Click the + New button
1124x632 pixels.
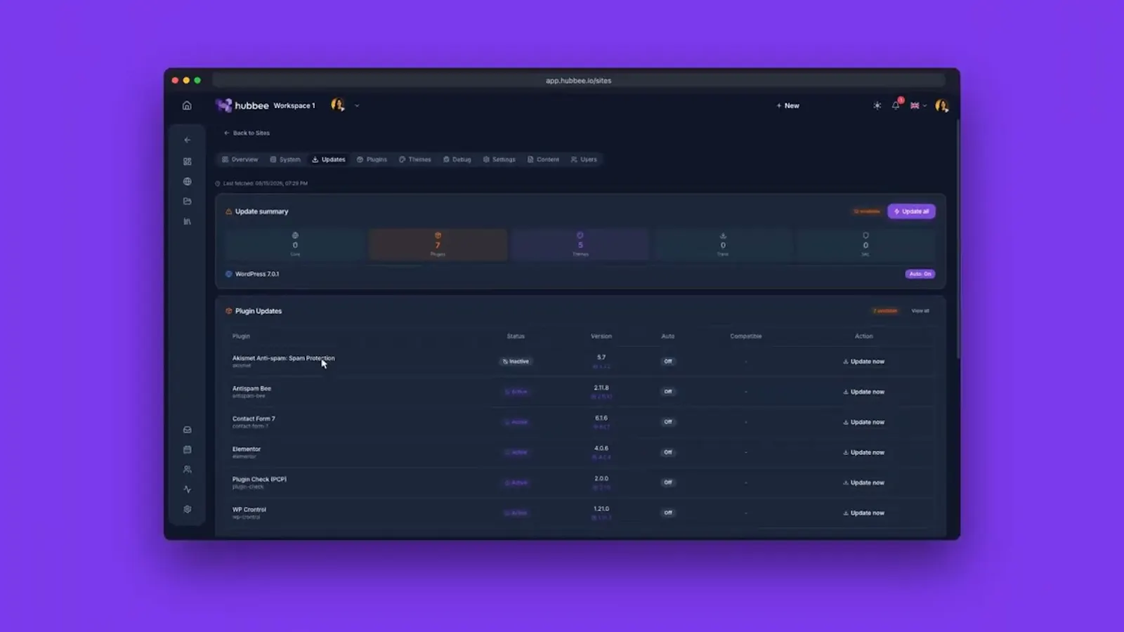pos(788,106)
